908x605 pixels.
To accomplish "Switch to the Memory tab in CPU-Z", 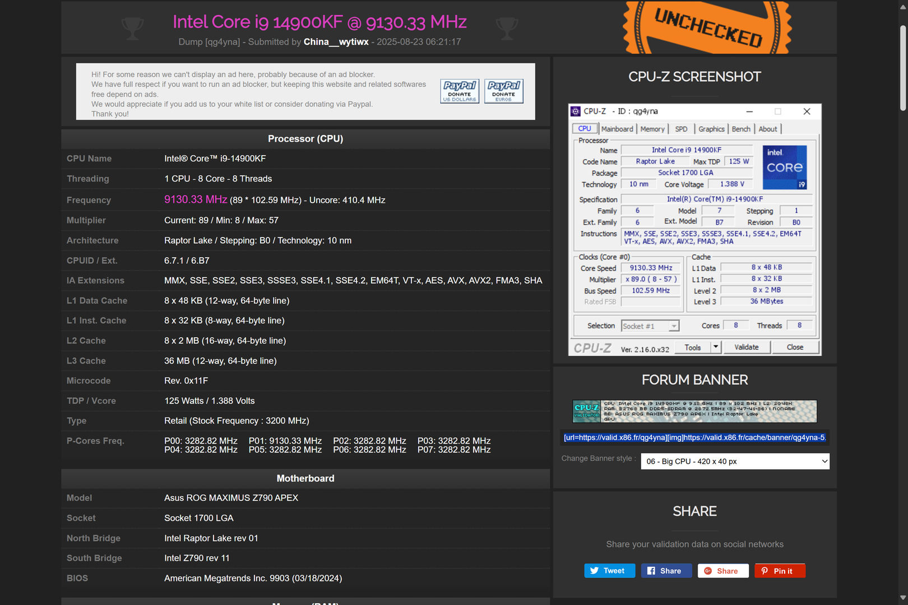I will pyautogui.click(x=652, y=129).
